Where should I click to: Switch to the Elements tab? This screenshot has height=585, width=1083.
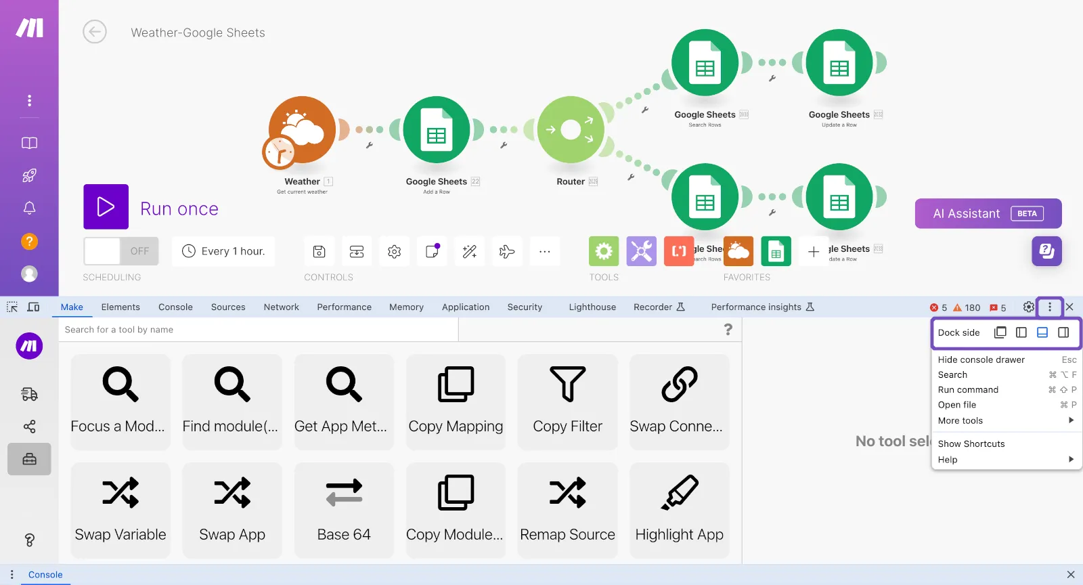(x=120, y=307)
